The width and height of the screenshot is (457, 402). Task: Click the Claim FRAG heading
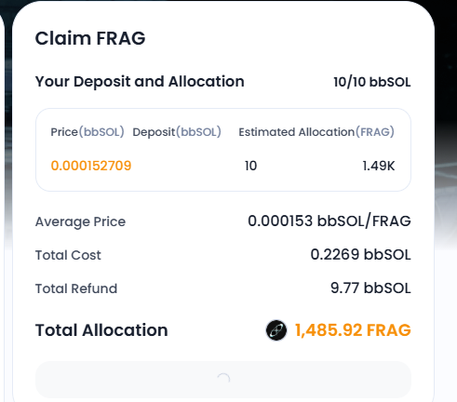point(90,38)
